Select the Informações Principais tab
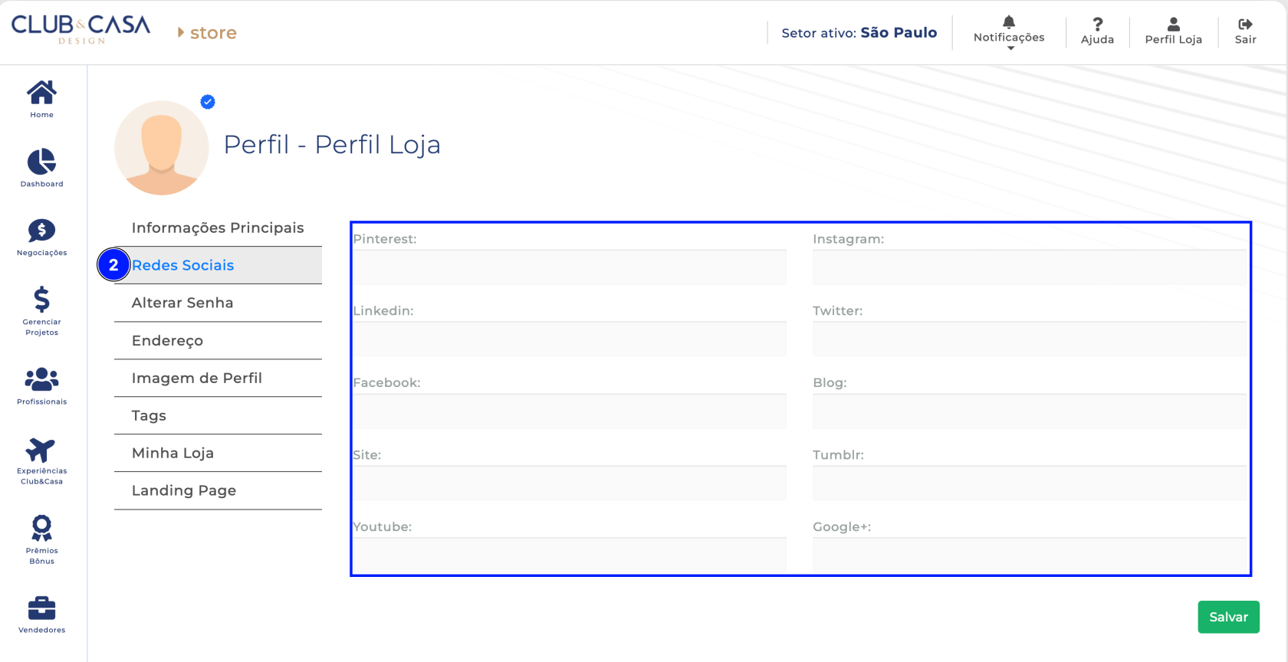The image size is (1288, 662). click(218, 228)
